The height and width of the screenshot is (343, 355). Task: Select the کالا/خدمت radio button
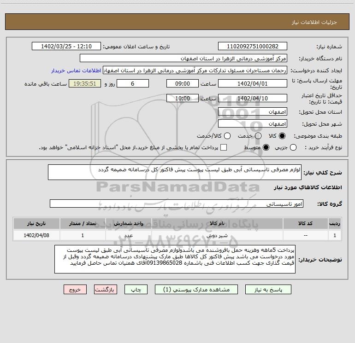coord(227,136)
